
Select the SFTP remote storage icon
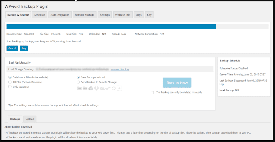click(85, 88)
